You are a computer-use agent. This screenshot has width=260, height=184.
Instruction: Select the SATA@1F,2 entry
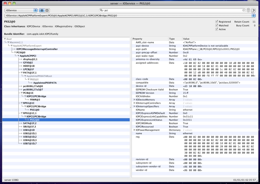click(30, 123)
